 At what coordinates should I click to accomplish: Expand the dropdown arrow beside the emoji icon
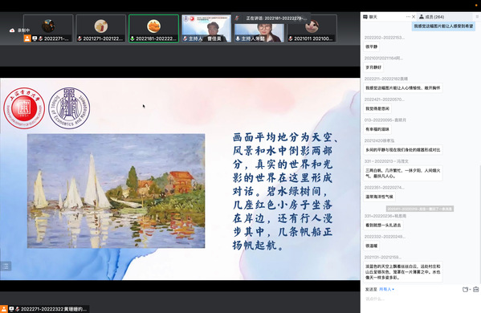click(x=470, y=289)
